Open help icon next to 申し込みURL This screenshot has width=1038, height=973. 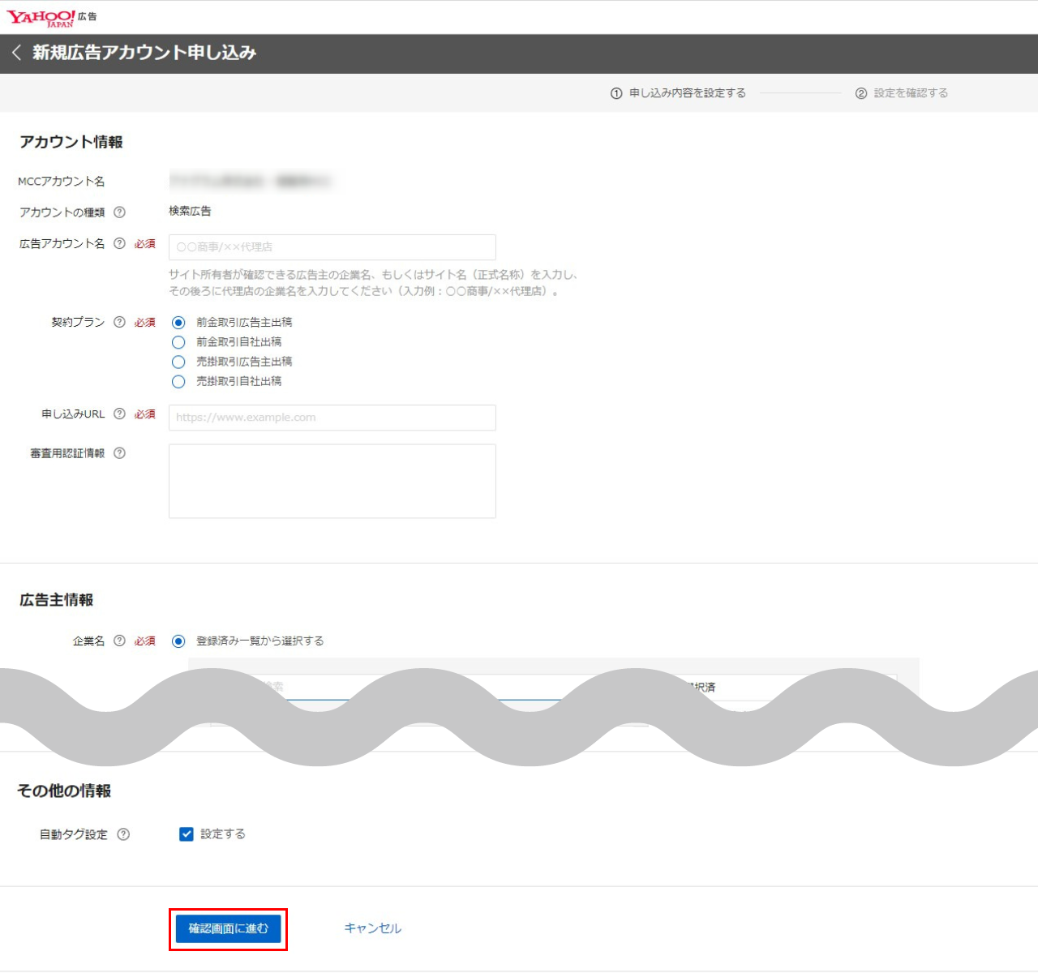pyautogui.click(x=119, y=414)
